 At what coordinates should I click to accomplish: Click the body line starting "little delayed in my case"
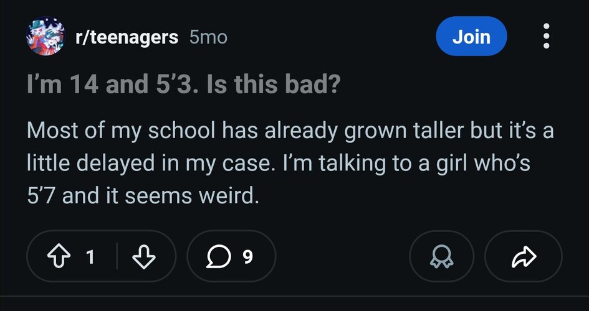279,164
